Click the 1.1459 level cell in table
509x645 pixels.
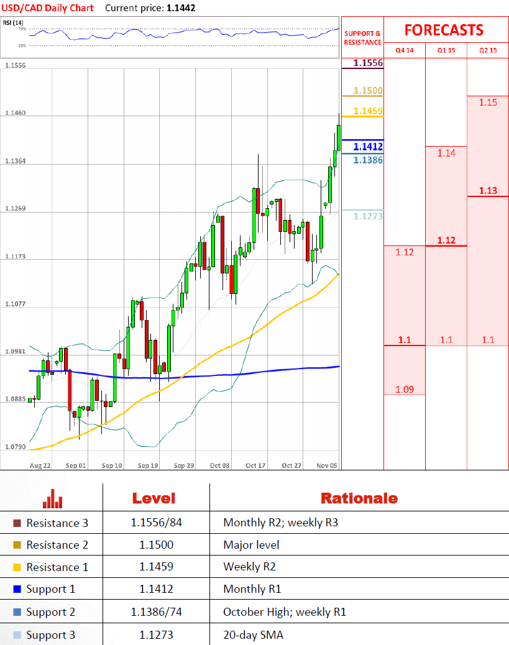[157, 567]
